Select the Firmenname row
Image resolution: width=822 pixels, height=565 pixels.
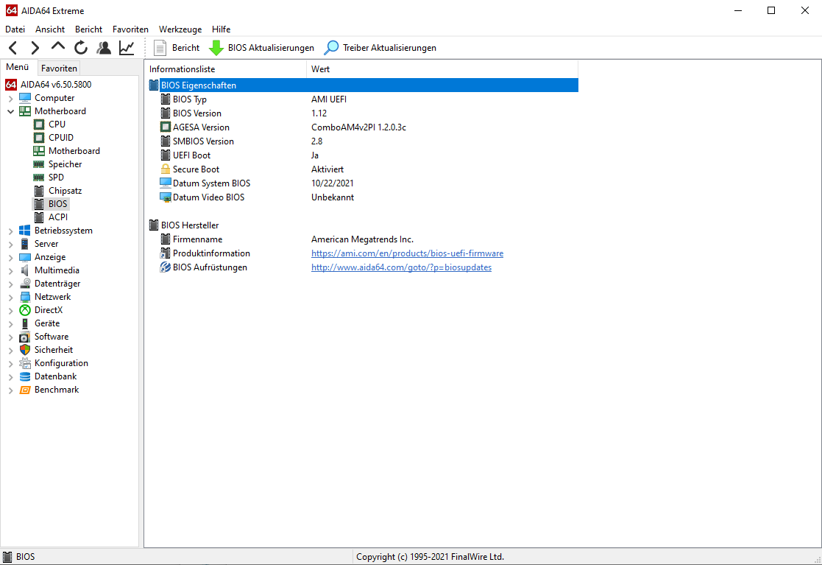point(363,239)
